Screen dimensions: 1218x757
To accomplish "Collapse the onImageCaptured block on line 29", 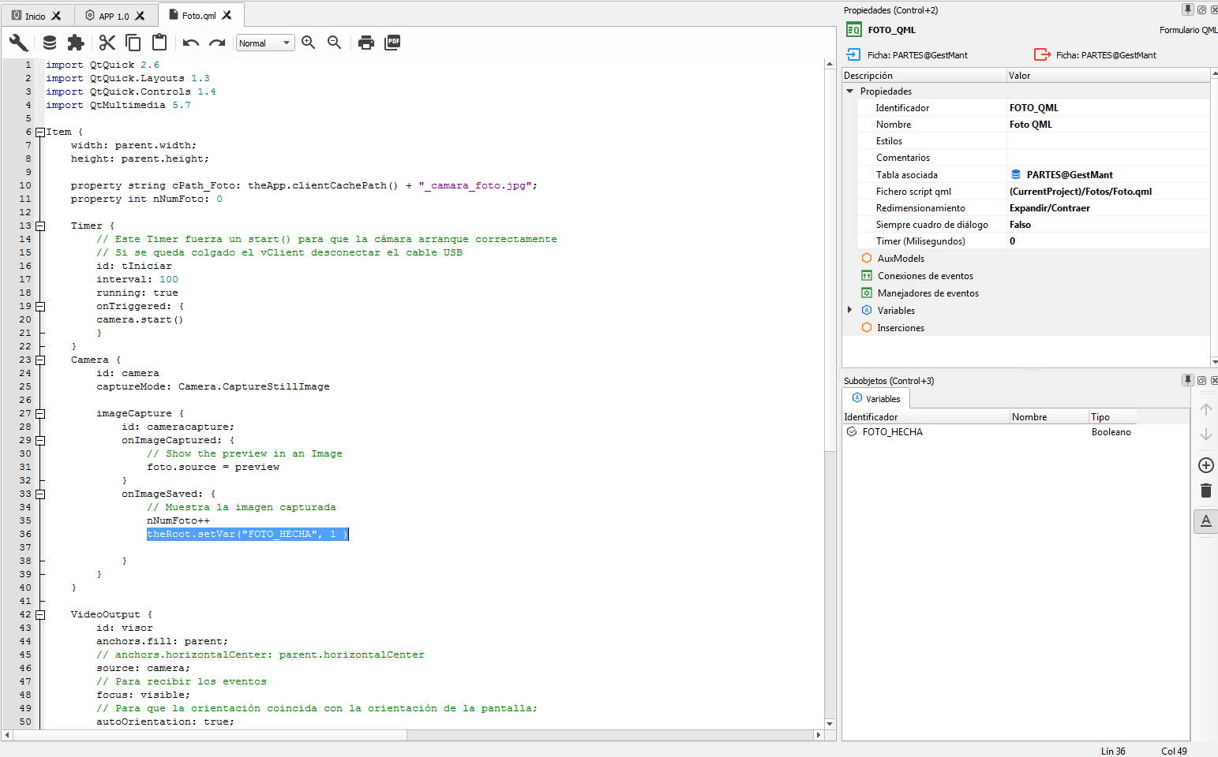I will 40,441.
